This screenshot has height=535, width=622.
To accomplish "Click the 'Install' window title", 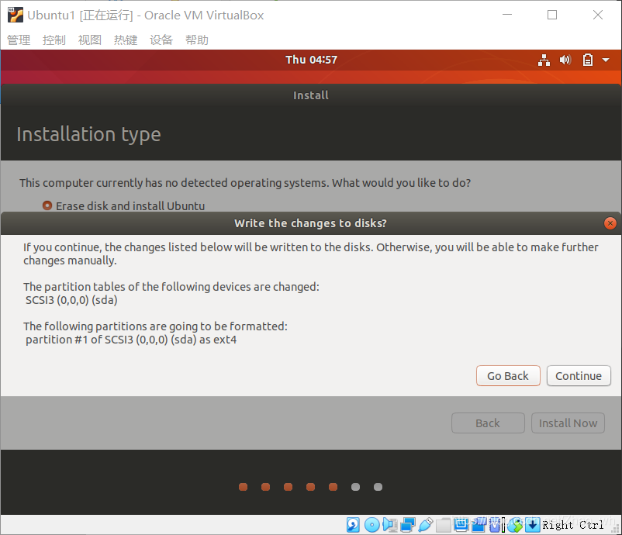I will pyautogui.click(x=311, y=95).
